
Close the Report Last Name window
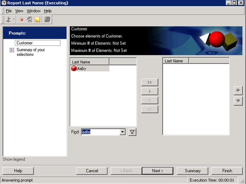coord(241,3)
